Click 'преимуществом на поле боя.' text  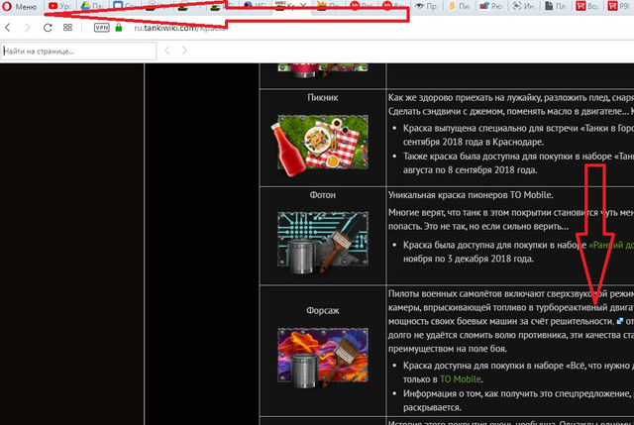coord(448,349)
